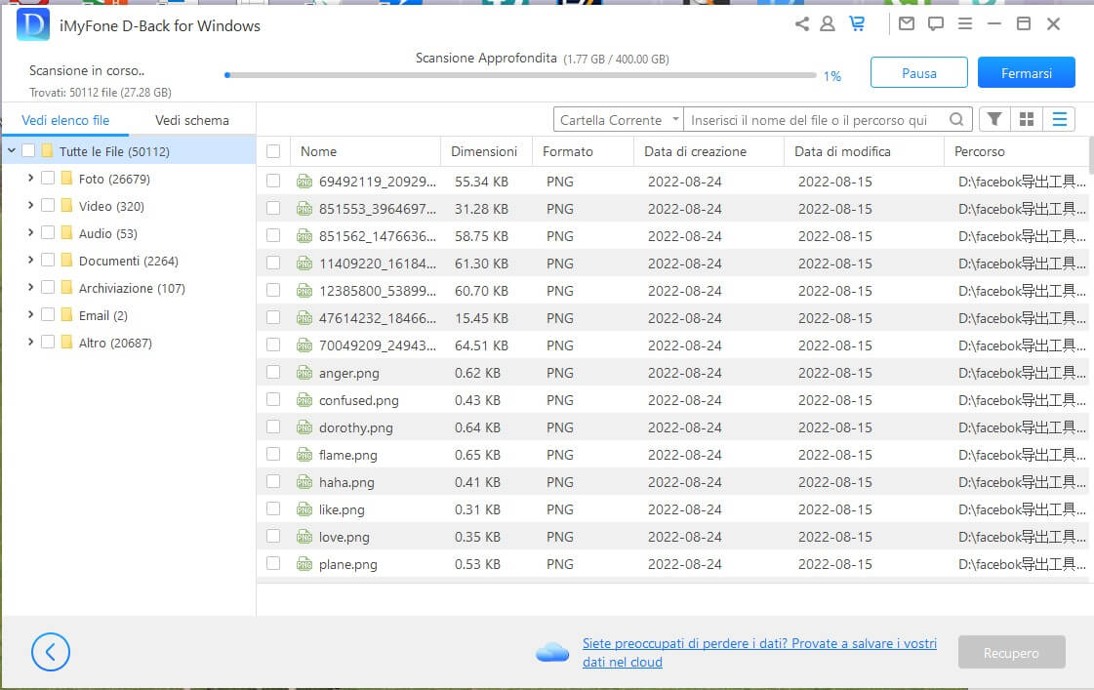Expand the Audio folder node
Screen dimensions: 1094x690
[x=30, y=232]
